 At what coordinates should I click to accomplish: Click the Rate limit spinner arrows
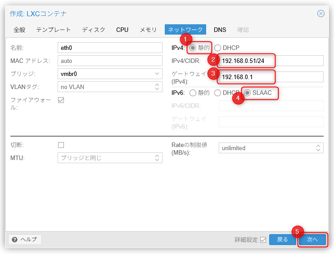[318, 148]
